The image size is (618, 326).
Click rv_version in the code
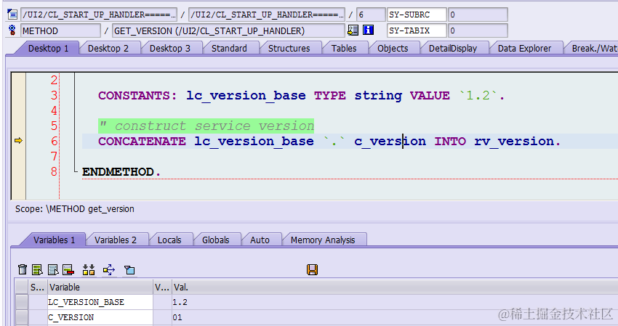pos(514,142)
